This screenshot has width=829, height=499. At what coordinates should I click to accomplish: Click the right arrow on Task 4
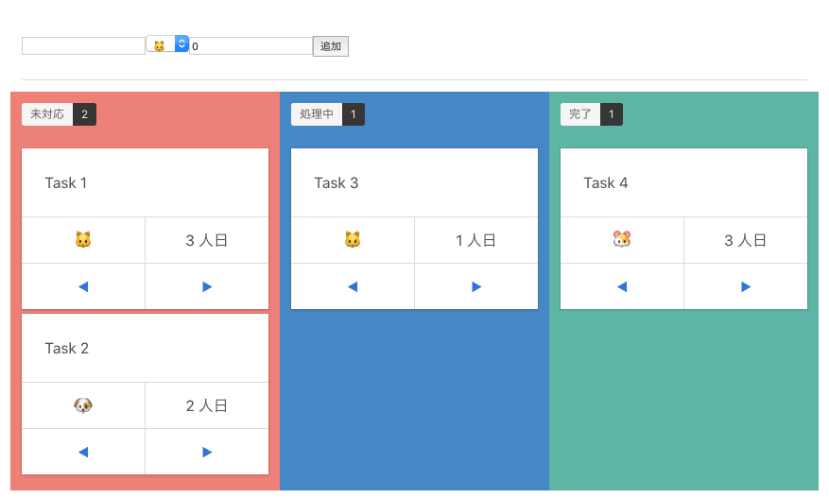coord(746,286)
